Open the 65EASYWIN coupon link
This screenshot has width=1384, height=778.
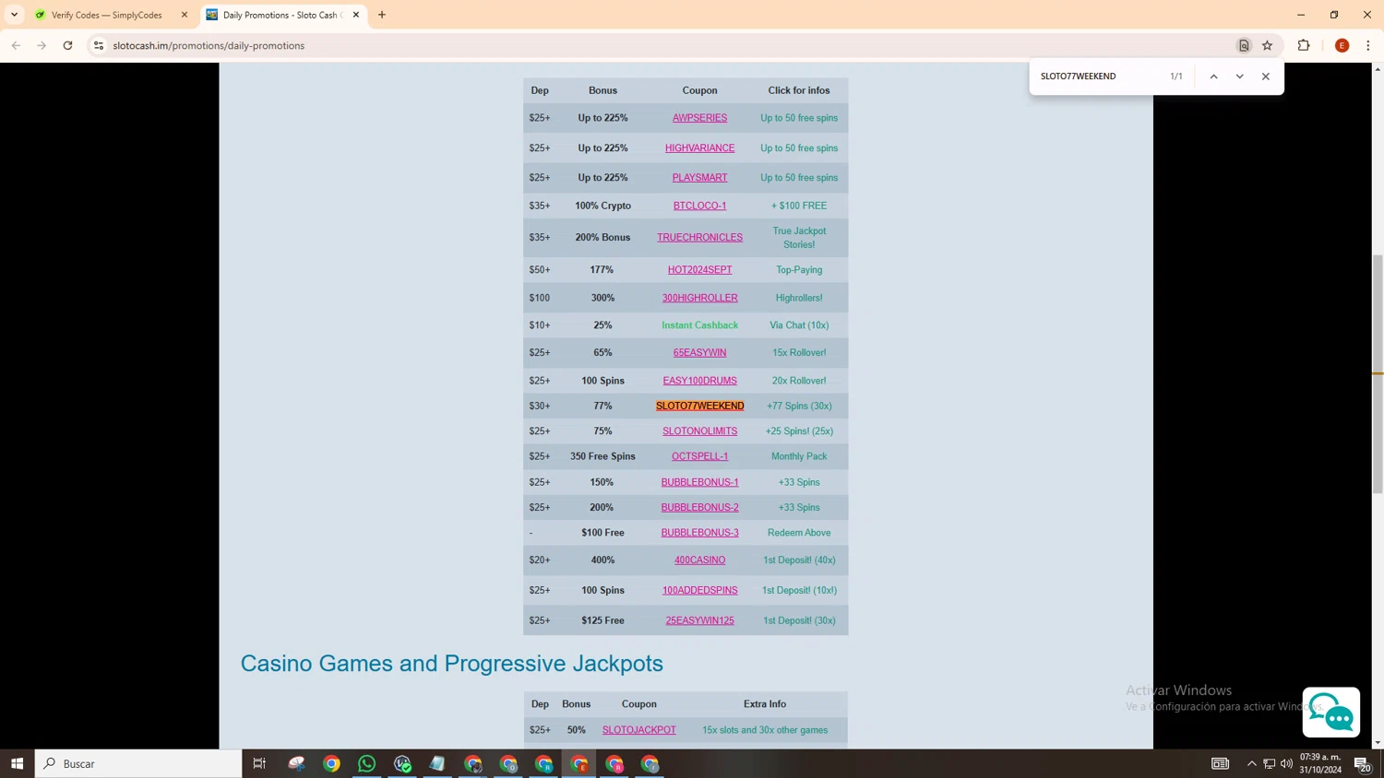coord(699,352)
